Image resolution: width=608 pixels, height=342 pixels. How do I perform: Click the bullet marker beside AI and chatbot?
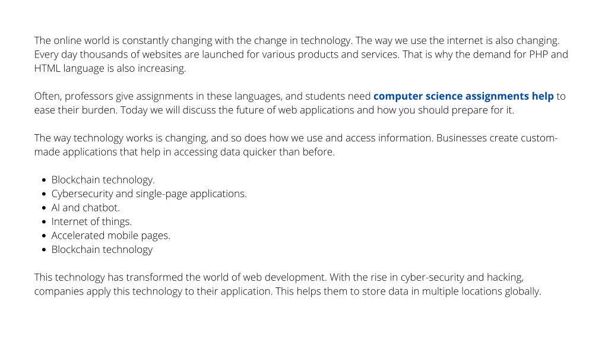click(x=44, y=208)
